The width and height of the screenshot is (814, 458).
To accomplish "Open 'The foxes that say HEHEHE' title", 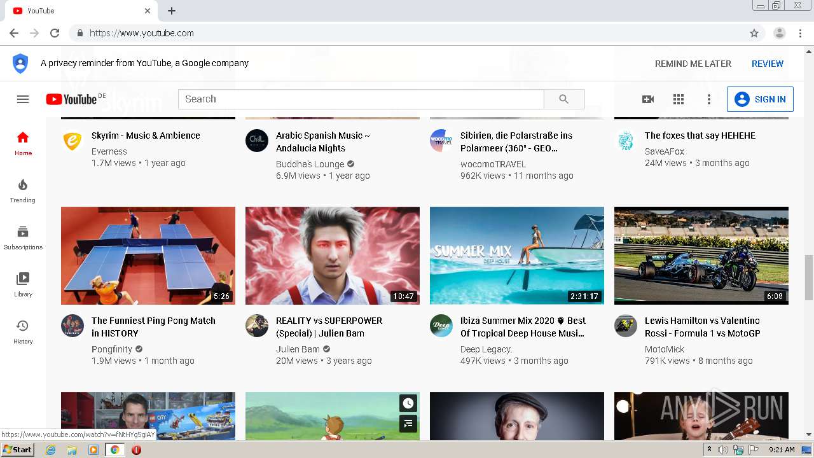I will 700,135.
